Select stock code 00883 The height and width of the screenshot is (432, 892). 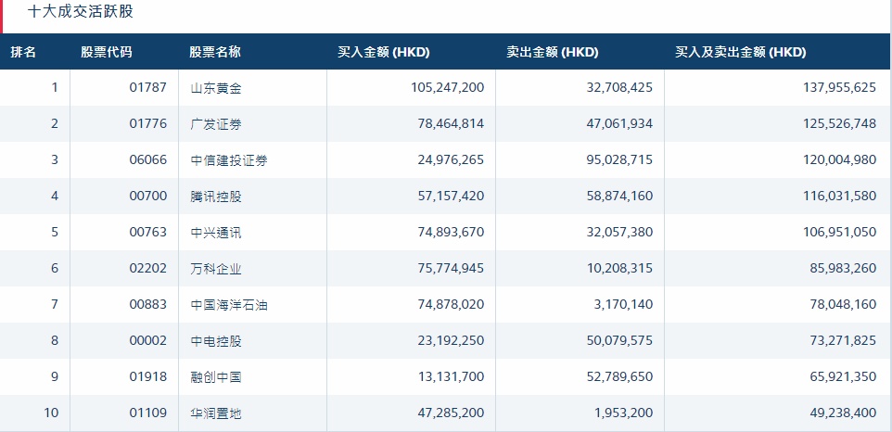148,305
